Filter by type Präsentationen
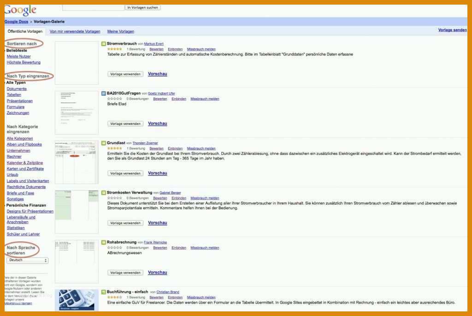Screen dimensions: 472x316 point(19,101)
